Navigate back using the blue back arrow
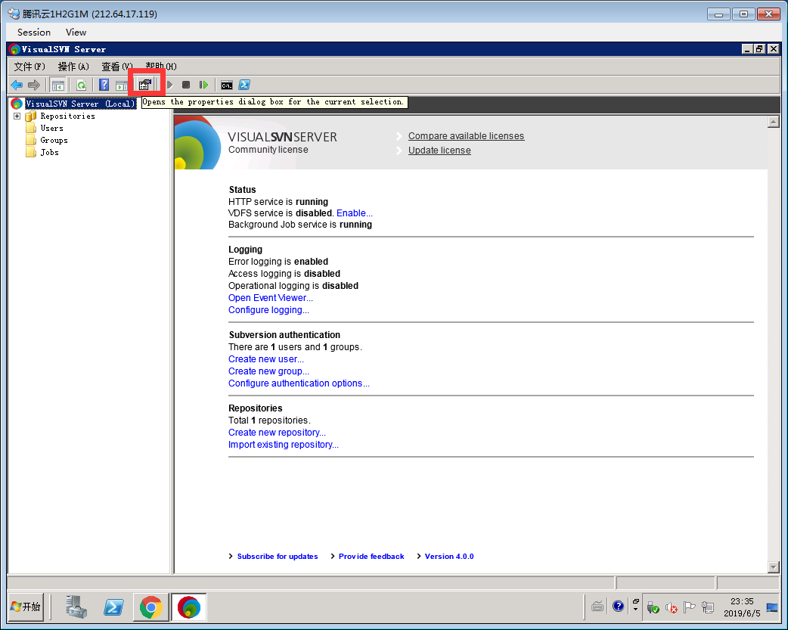This screenshot has width=788, height=630. coord(17,85)
